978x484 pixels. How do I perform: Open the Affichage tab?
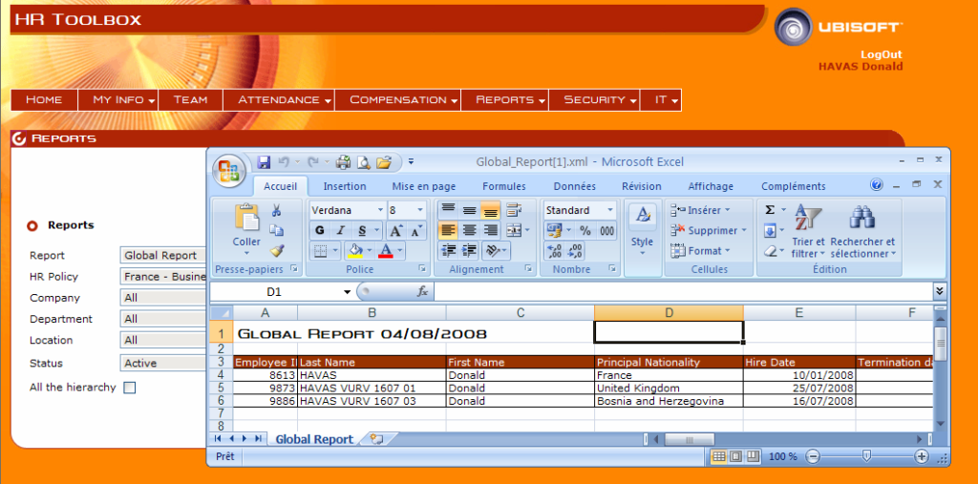711,186
